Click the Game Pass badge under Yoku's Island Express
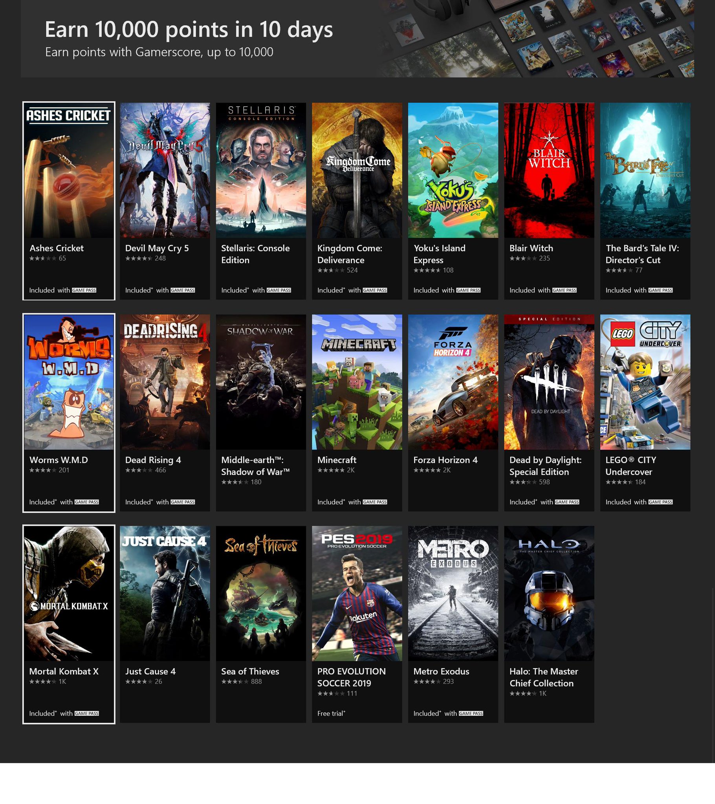 469,290
